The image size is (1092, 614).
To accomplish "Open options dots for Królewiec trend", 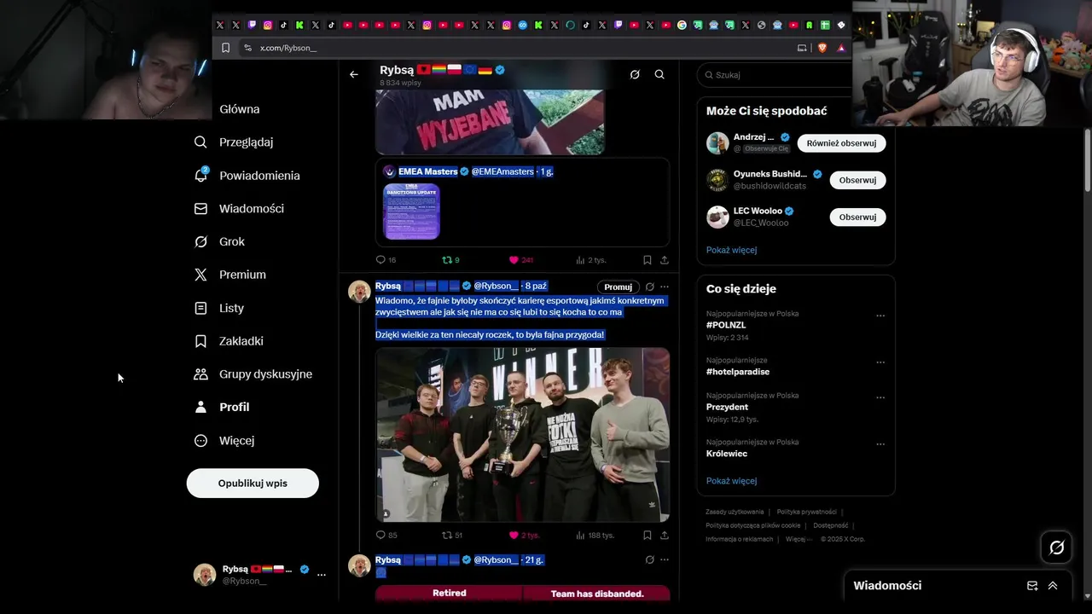I will coord(880,444).
